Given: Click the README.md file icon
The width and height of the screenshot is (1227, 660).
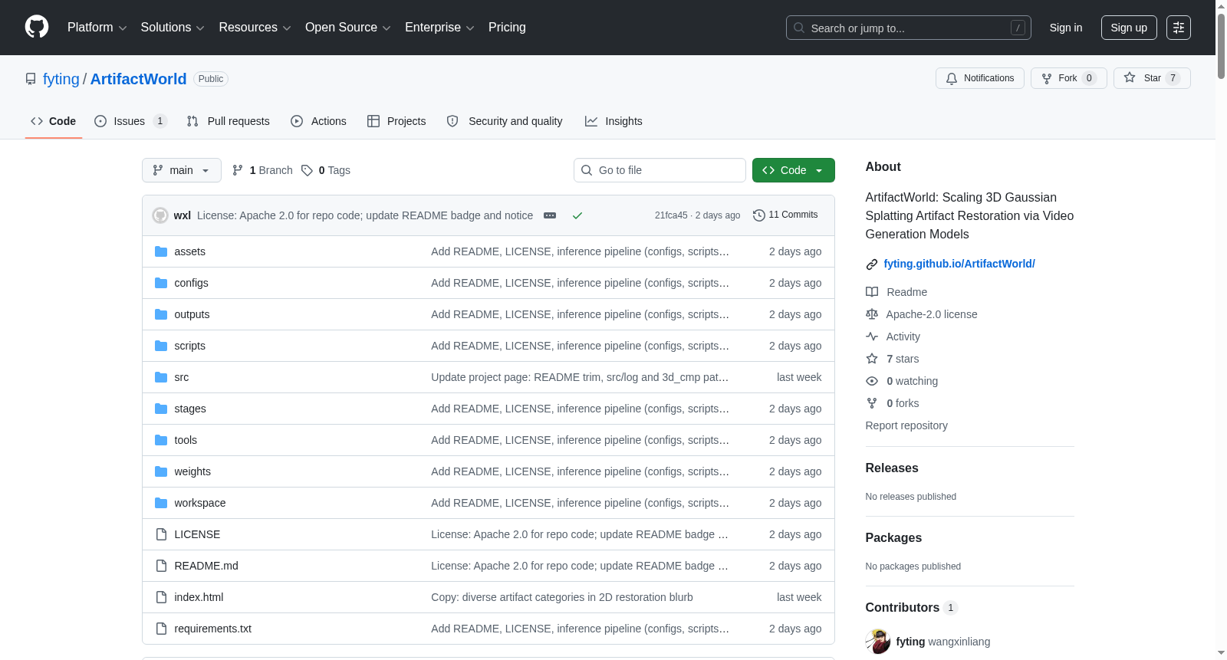Looking at the screenshot, I should point(161,566).
